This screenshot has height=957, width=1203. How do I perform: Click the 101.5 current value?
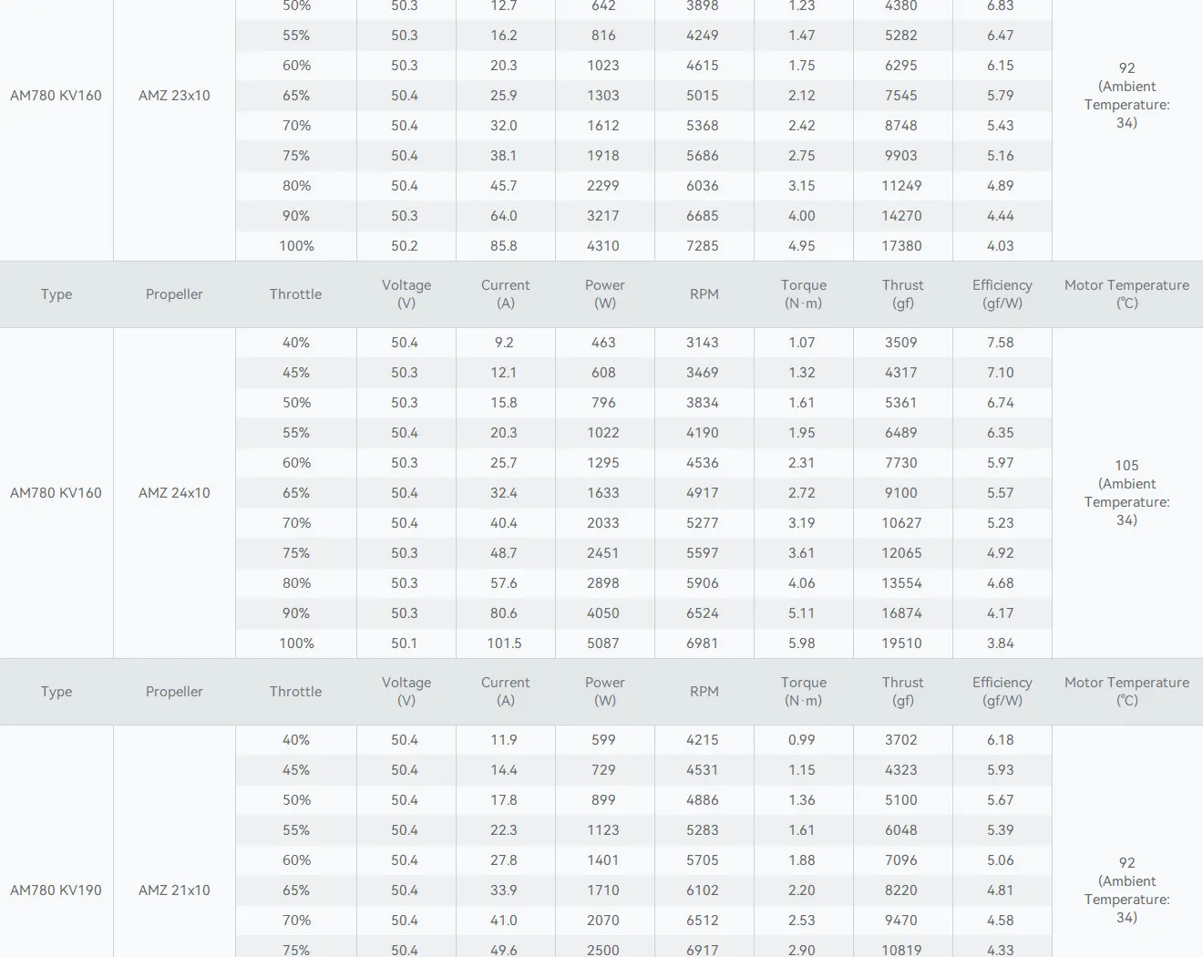pyautogui.click(x=504, y=643)
